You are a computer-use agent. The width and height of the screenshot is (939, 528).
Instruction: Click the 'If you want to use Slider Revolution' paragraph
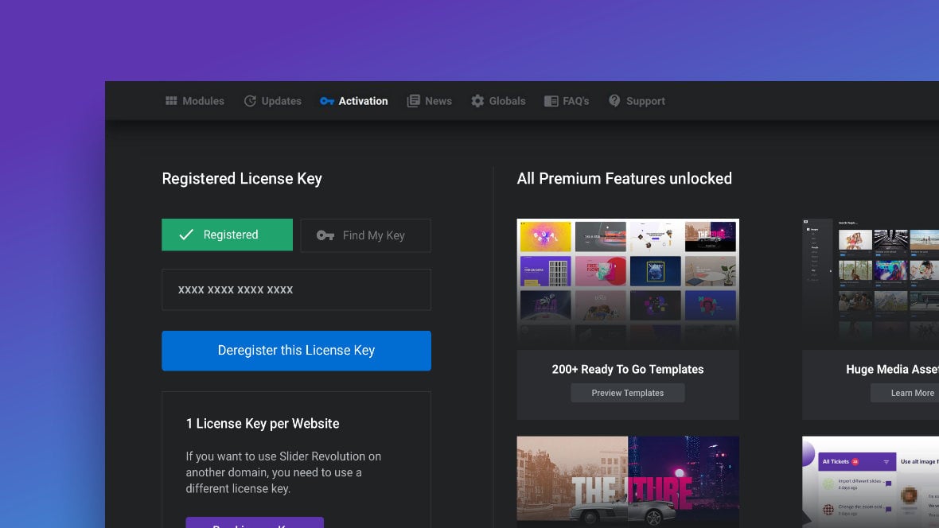(x=283, y=472)
